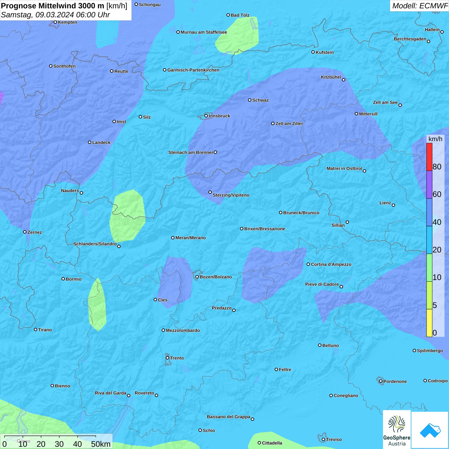Select the Kufstein location dot

(x=313, y=52)
